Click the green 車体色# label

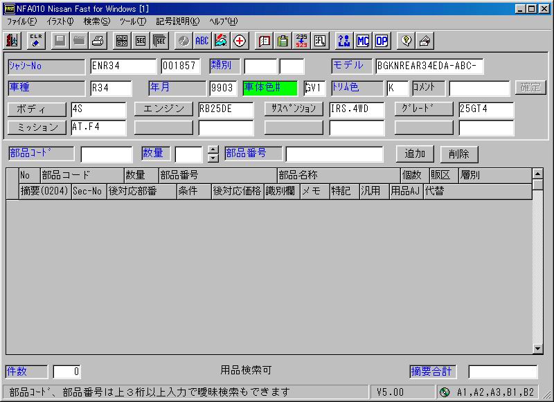coord(270,88)
